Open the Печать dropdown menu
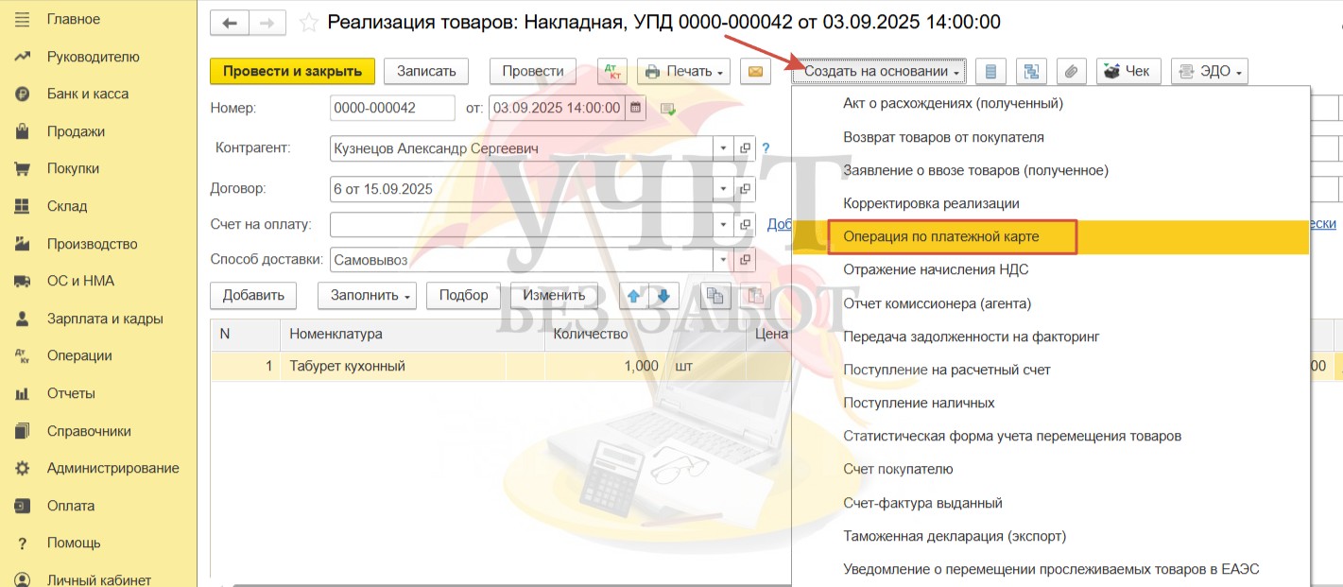The height and width of the screenshot is (587, 1343). pyautogui.click(x=683, y=72)
